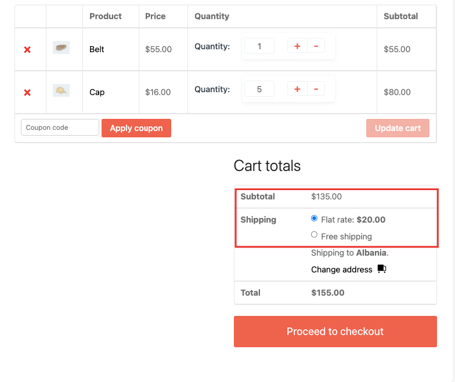
Task: Remove Belt from cart with red X
Action: click(27, 50)
